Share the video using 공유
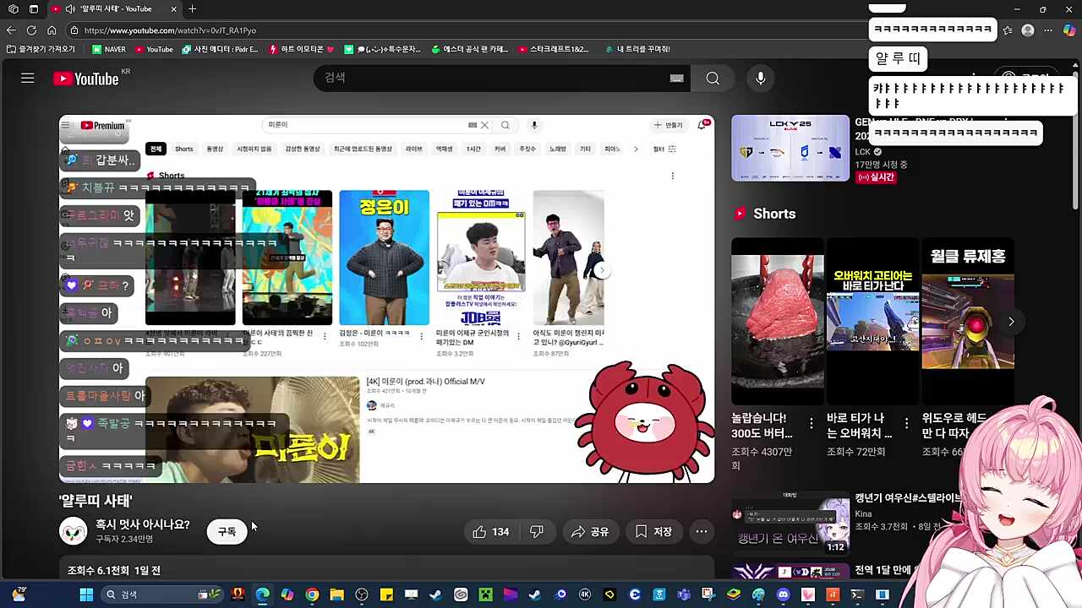The image size is (1082, 608). pos(590,532)
